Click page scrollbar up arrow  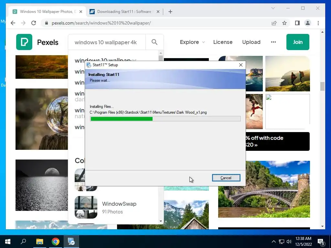pyautogui.click(x=322, y=32)
